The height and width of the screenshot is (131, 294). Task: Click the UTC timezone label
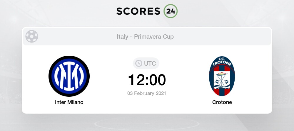pos(150,63)
